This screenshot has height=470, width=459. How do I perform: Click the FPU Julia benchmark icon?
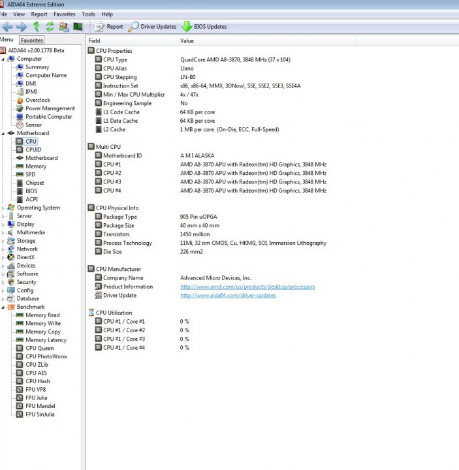tap(20, 398)
